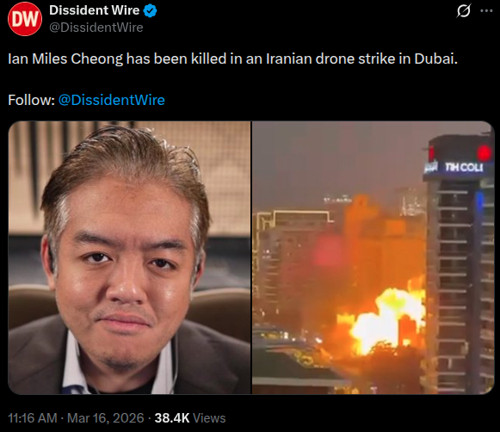500x432 pixels.
Task: Enlarge the right explosion photo
Action: coord(373,257)
